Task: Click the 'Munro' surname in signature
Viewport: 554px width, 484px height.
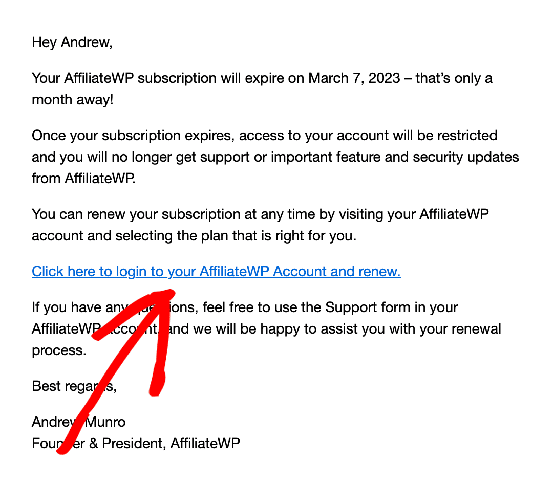Action: pos(105,422)
